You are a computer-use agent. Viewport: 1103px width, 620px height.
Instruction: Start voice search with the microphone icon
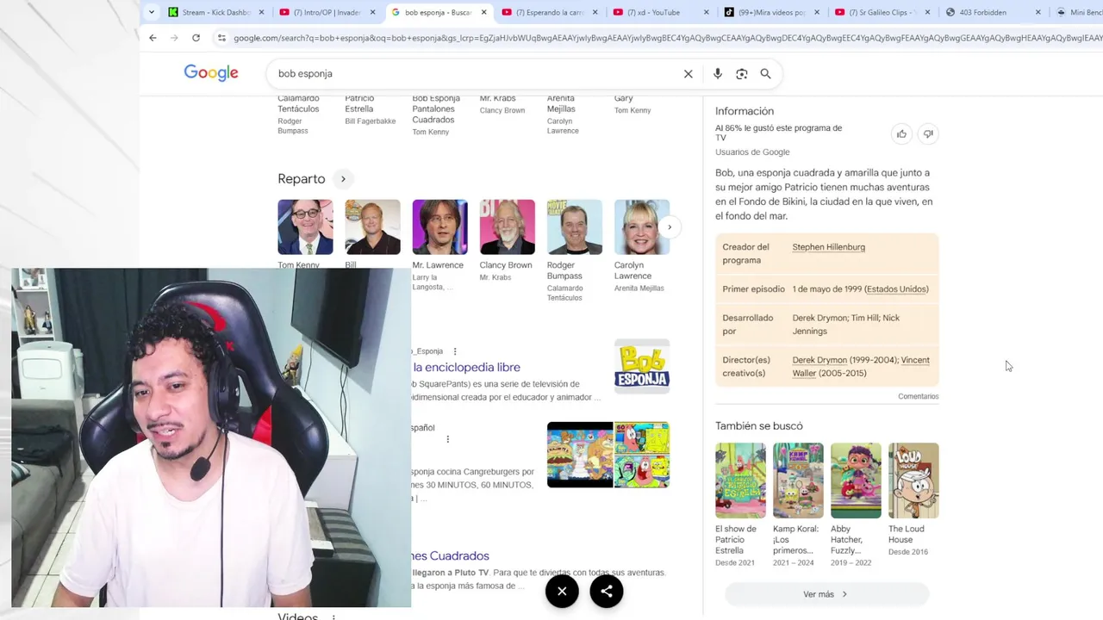click(x=717, y=74)
